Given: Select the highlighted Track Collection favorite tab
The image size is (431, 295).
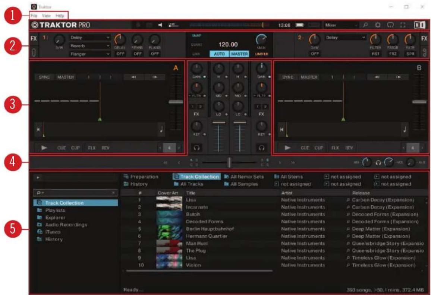Looking at the screenshot, I should (x=196, y=177).
